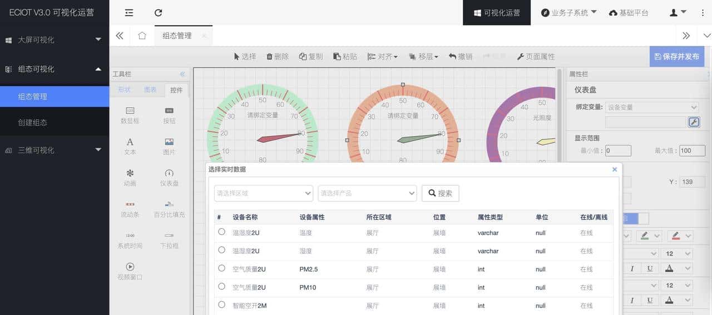Click the wrench bind-variable icon
Viewport: 712px width, 315px height.
point(694,122)
